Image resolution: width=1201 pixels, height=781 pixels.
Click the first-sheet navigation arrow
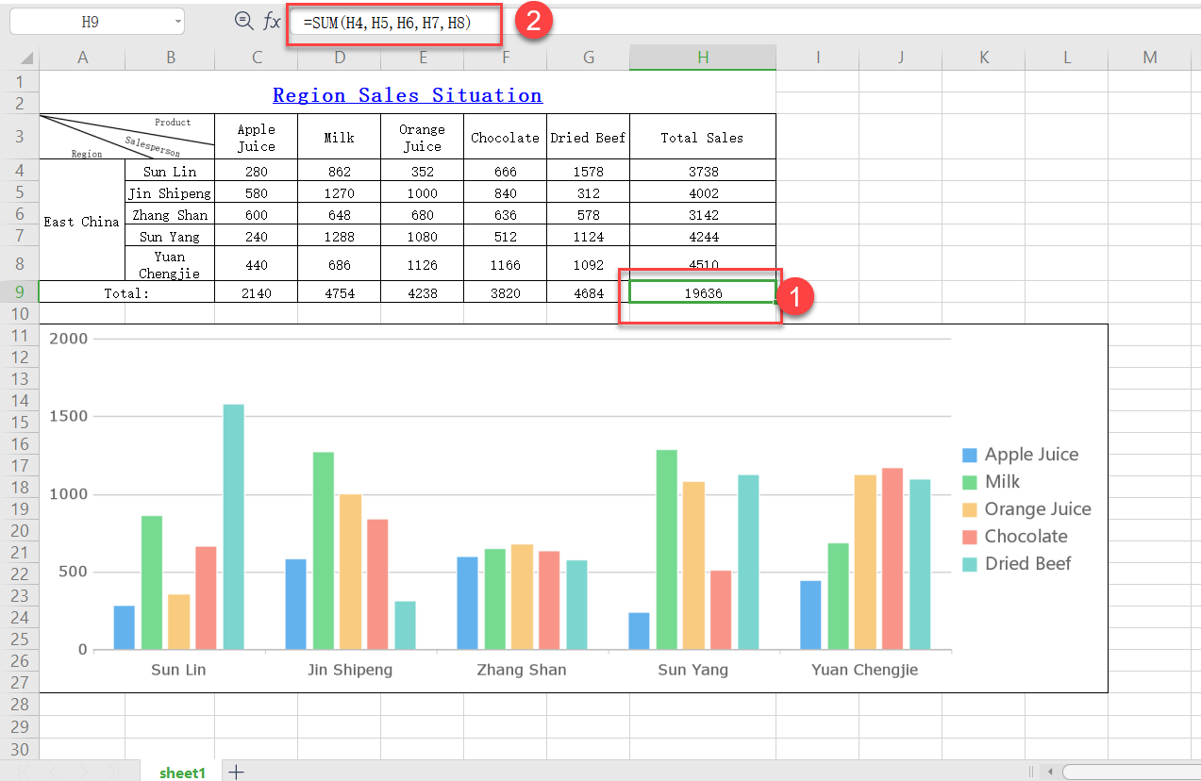point(24,771)
